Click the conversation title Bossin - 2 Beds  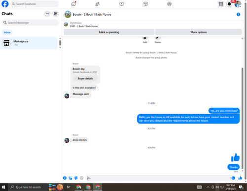pos(92,14)
